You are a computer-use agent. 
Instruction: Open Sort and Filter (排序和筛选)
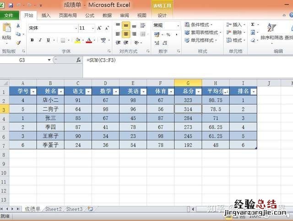tap(271, 32)
